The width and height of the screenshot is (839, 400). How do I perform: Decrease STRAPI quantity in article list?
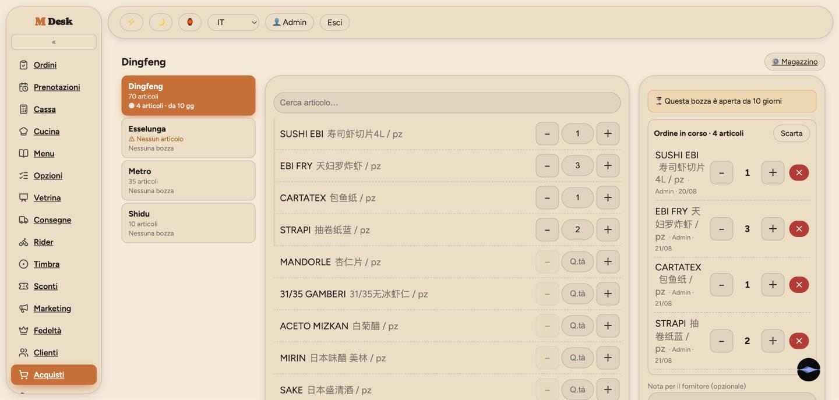[x=547, y=230]
